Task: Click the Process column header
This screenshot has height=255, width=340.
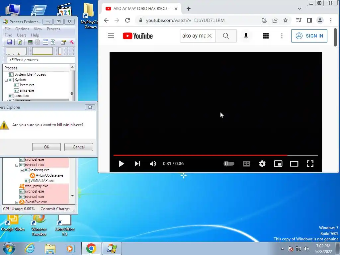Action: [x=36, y=68]
